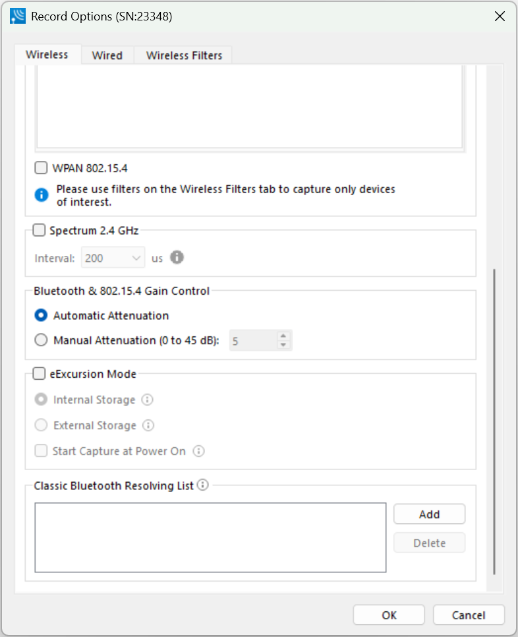Image resolution: width=518 pixels, height=637 pixels.
Task: Open the Wireless Filters tab
Action: (184, 55)
